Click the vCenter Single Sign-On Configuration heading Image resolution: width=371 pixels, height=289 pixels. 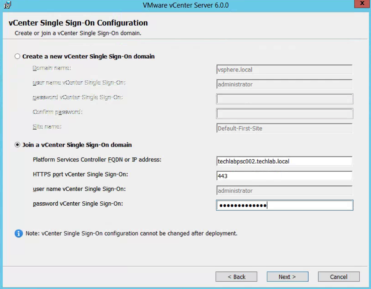tap(78, 23)
